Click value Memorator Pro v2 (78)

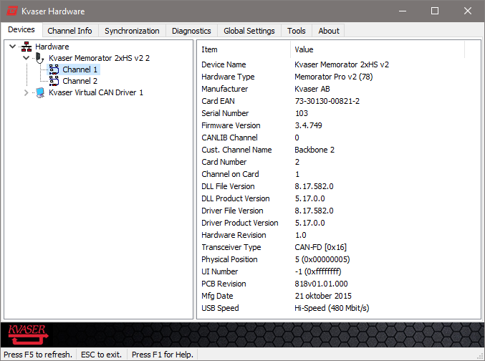point(334,77)
